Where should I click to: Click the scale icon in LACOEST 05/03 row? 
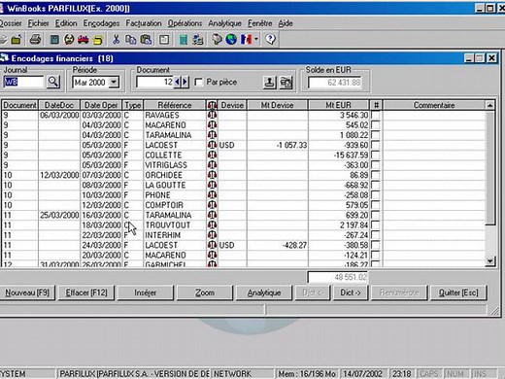point(212,145)
